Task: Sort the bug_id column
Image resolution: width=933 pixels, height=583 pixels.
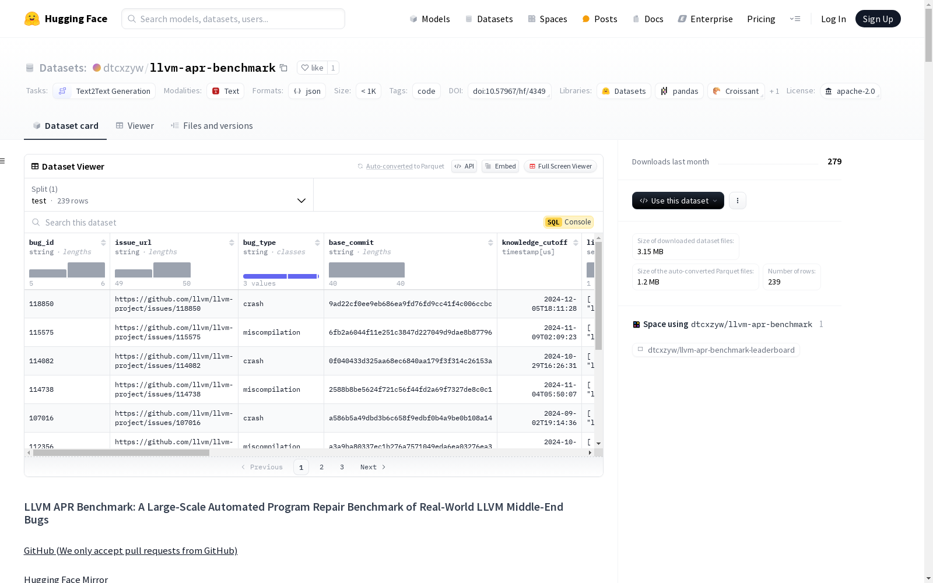Action: [x=103, y=243]
